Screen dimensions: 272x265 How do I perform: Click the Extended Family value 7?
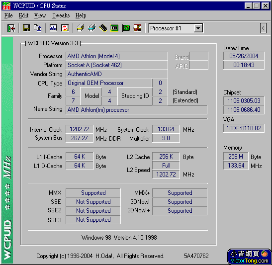[x=73, y=101]
